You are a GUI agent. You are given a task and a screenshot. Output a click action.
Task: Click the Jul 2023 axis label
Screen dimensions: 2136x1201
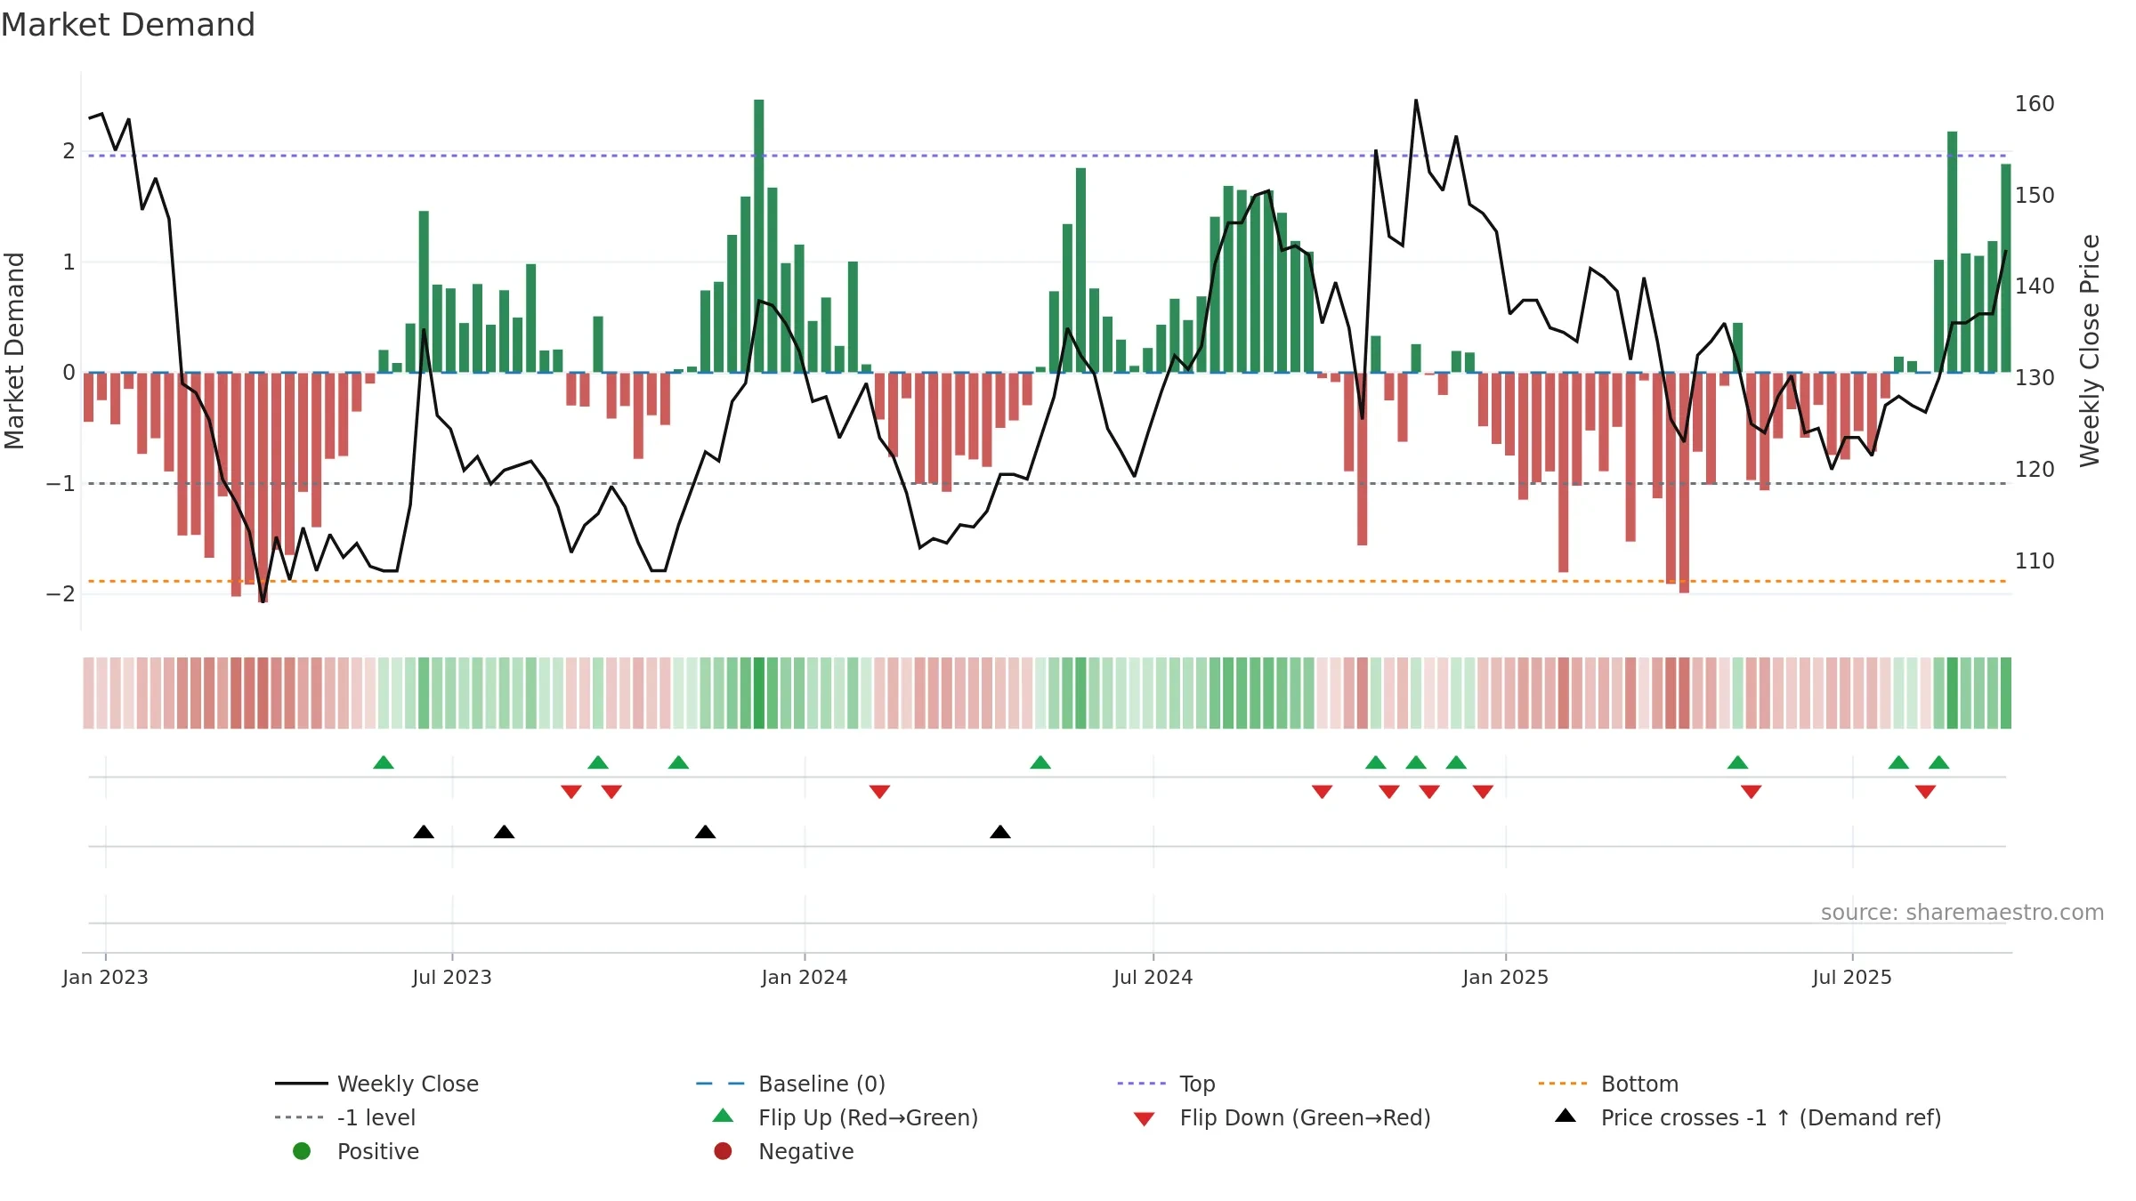(451, 977)
